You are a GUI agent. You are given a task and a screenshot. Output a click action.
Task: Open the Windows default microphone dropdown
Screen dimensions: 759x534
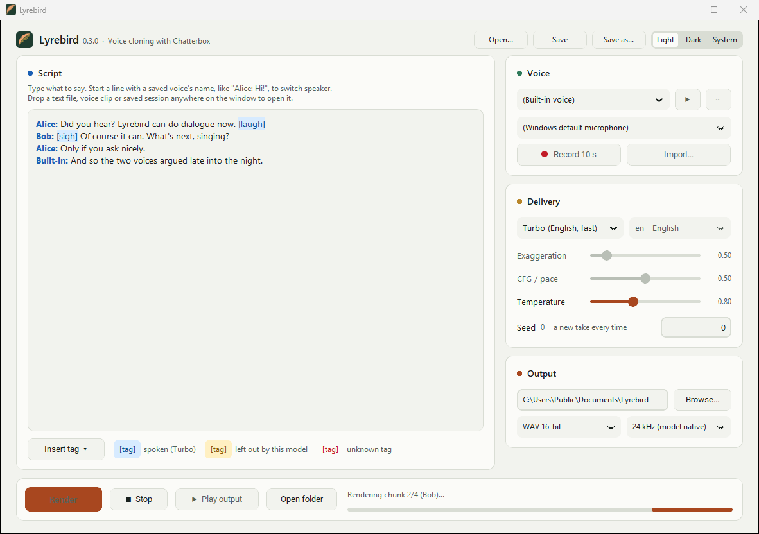(624, 128)
